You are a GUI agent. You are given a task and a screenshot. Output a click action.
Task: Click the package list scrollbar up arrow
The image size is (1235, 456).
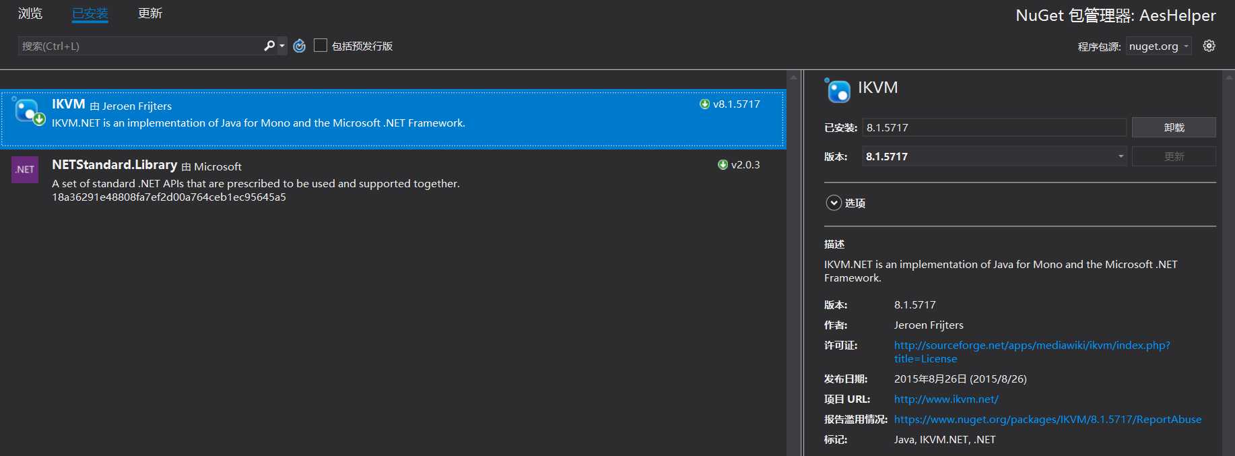click(793, 77)
